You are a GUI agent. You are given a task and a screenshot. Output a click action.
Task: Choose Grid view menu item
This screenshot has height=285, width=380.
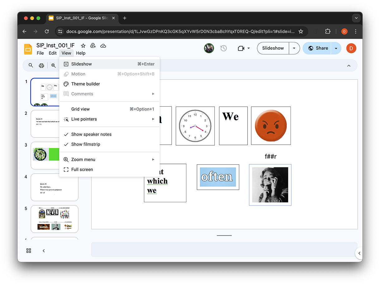(109, 109)
